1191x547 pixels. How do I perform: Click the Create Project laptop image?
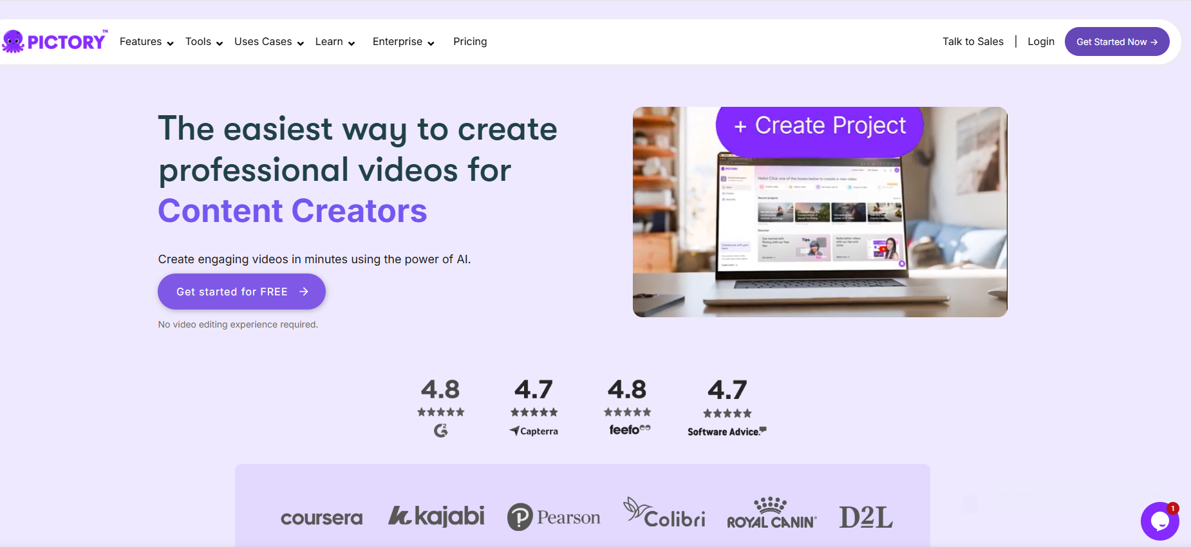(x=820, y=212)
